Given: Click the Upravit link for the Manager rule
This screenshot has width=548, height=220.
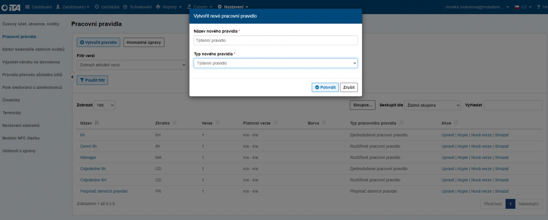Looking at the screenshot, I should 447,158.
